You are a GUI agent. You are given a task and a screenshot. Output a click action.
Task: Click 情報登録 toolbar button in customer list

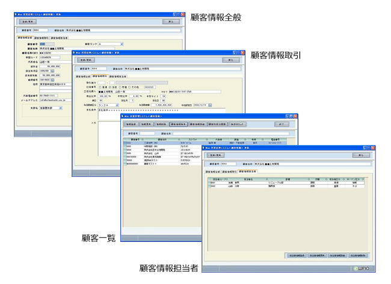click(132, 124)
